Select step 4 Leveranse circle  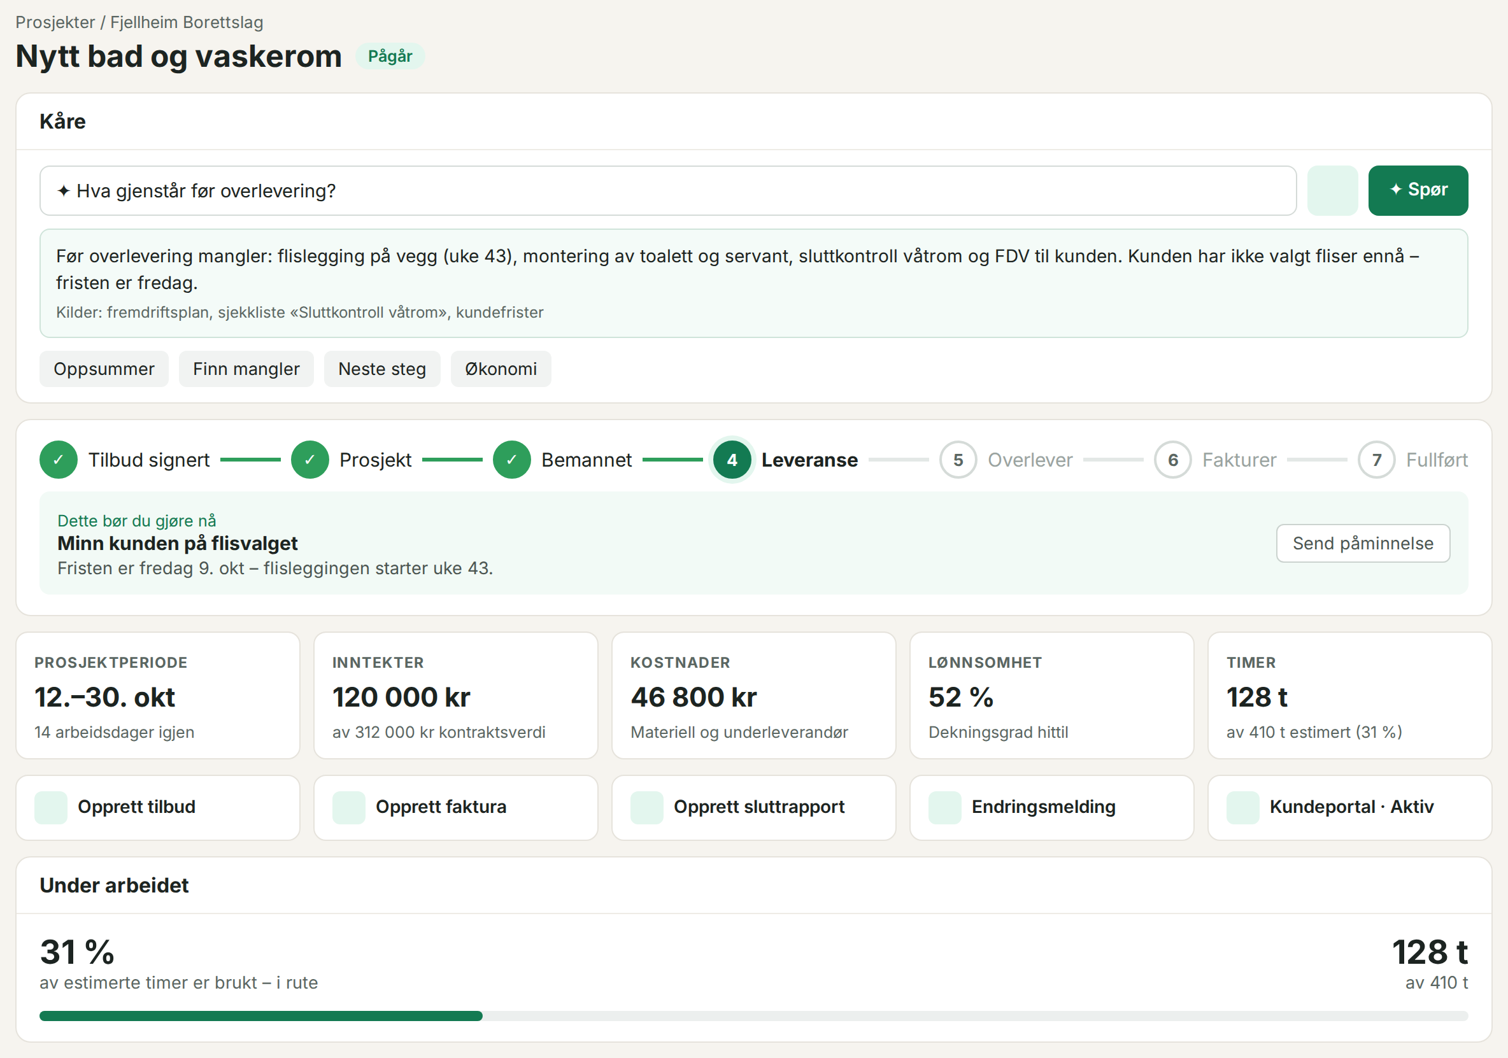(732, 460)
